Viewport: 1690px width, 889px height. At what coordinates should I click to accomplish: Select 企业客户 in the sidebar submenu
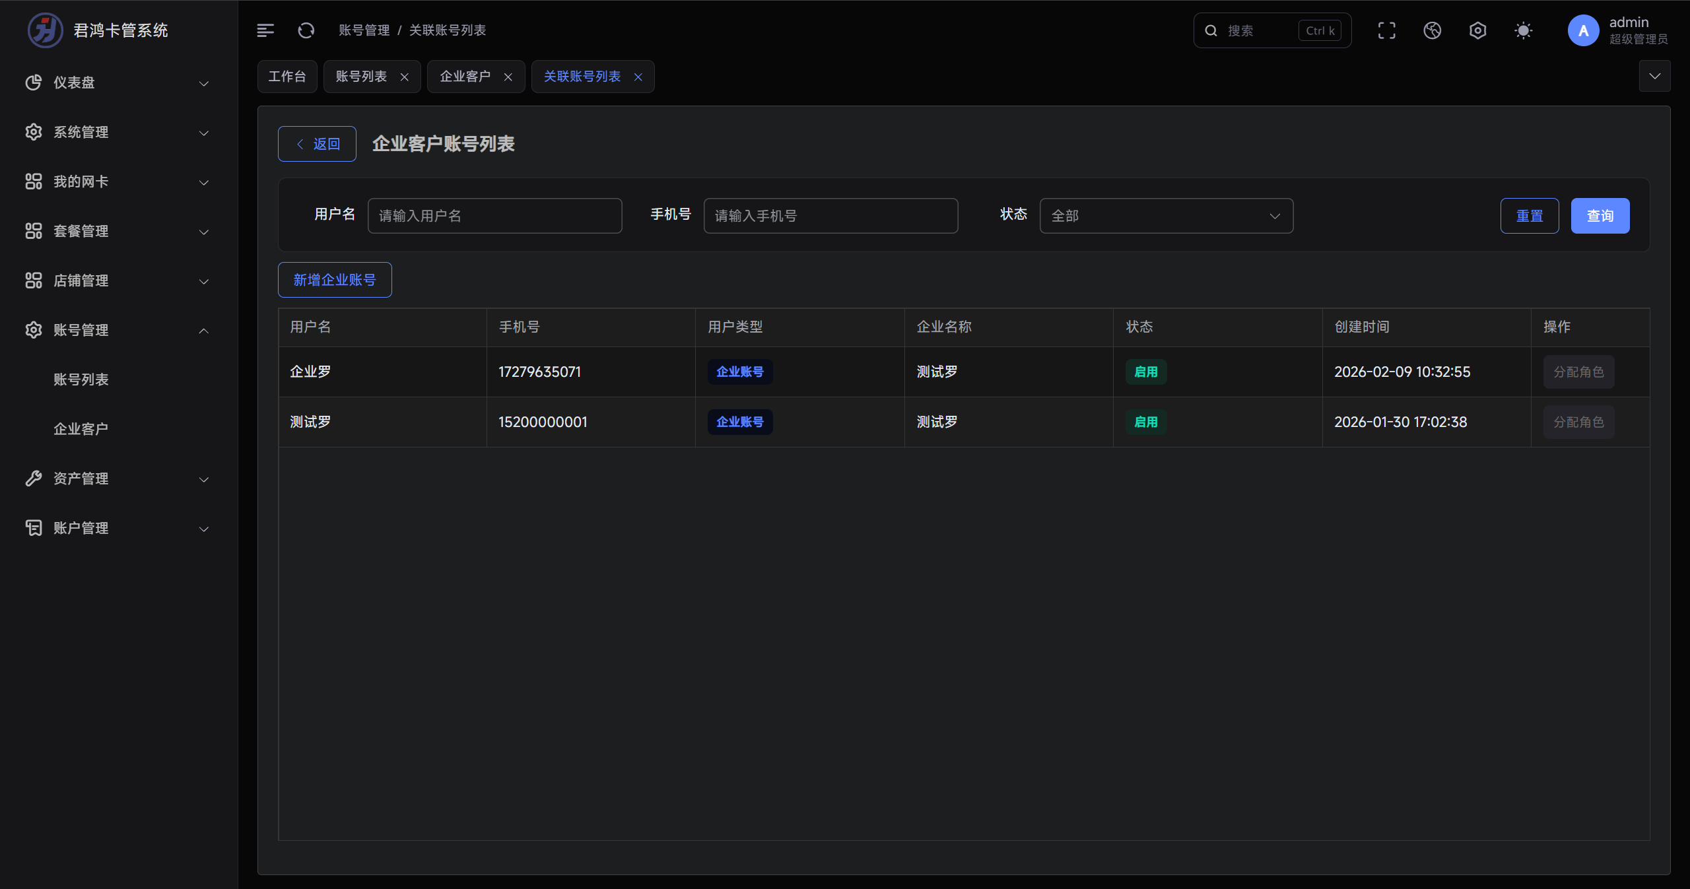tap(81, 429)
